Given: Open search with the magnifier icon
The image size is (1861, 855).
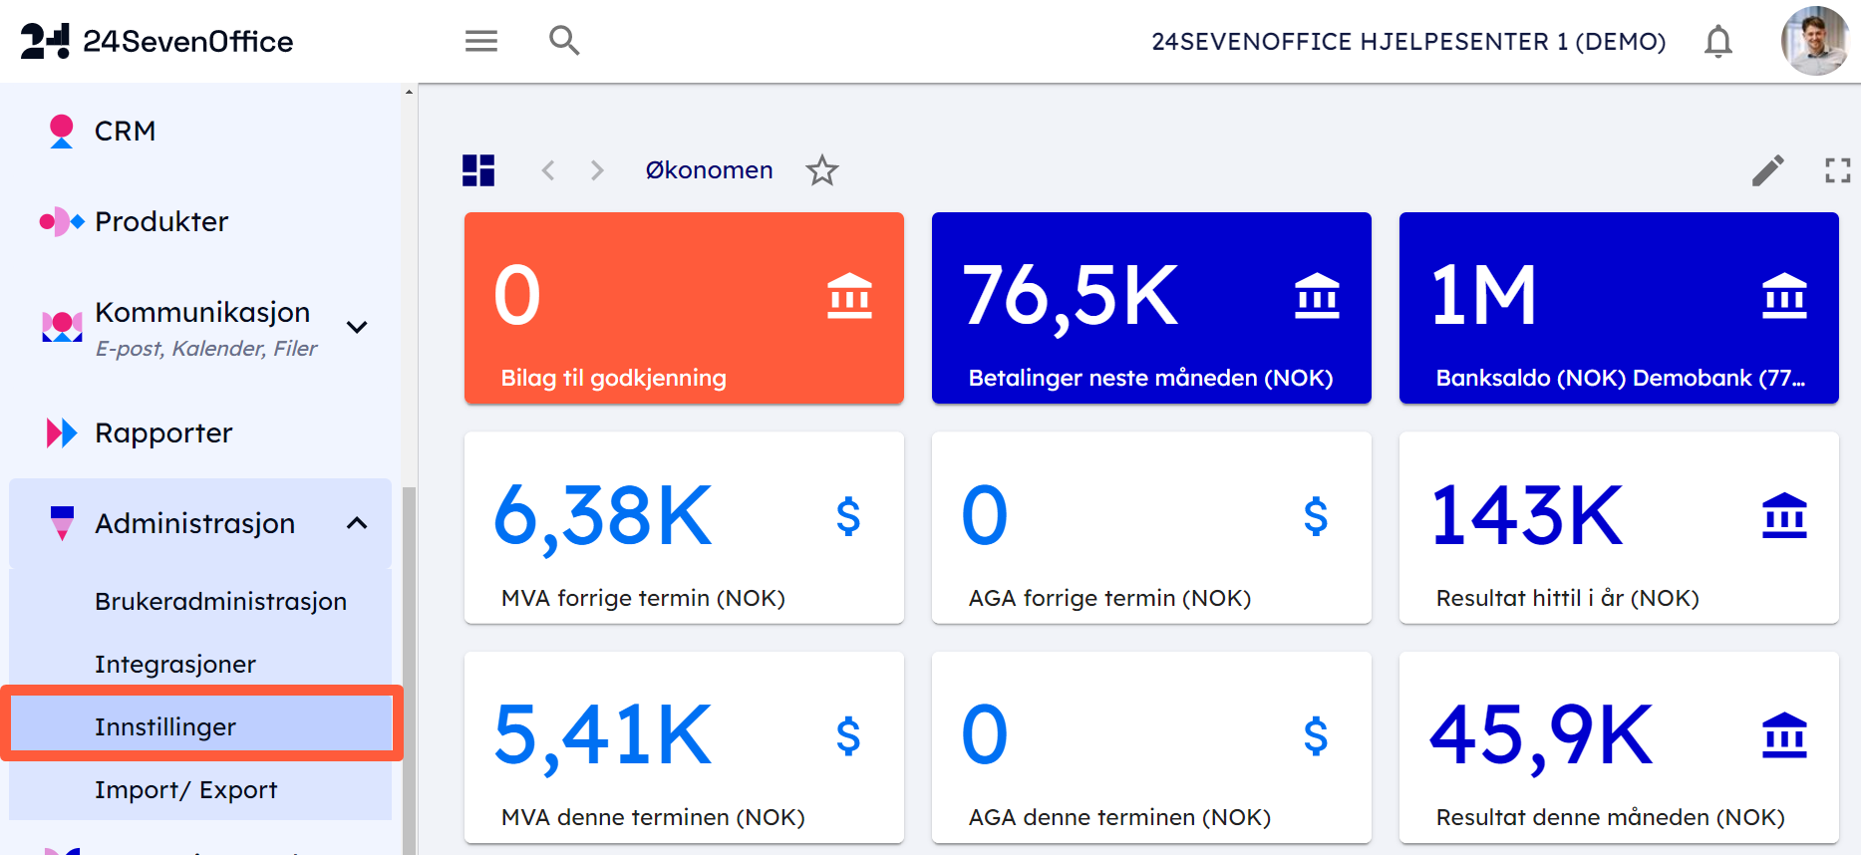Looking at the screenshot, I should 564,41.
